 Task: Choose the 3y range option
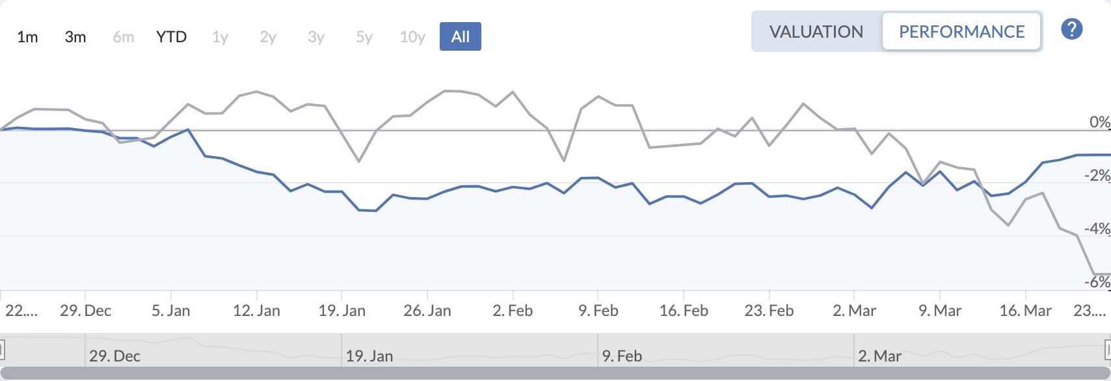316,37
